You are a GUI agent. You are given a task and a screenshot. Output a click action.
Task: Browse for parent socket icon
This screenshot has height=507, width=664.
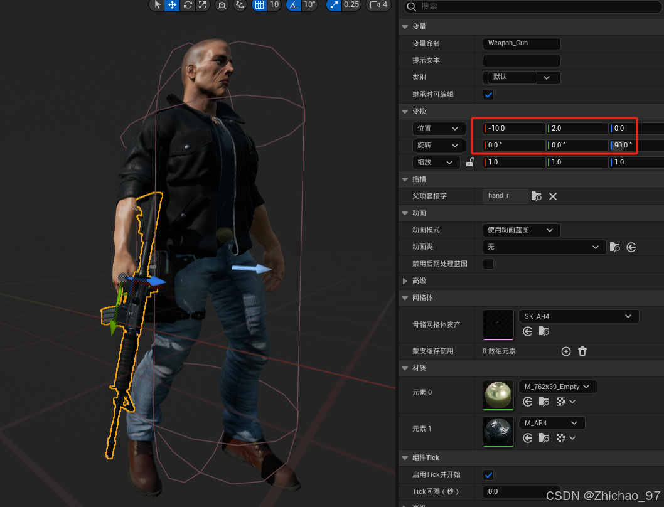[537, 196]
